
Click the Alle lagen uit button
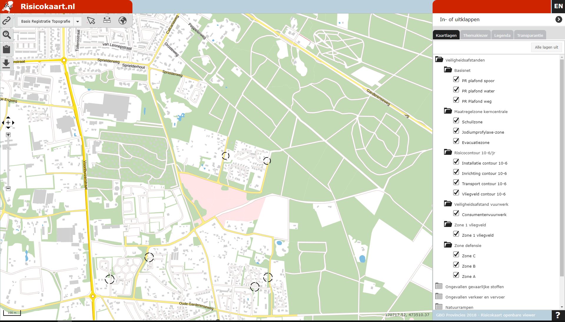point(546,47)
